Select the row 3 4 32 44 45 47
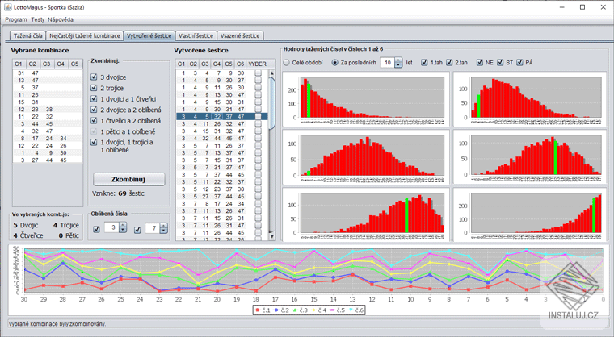The height and width of the screenshot is (337, 614). pos(222,139)
